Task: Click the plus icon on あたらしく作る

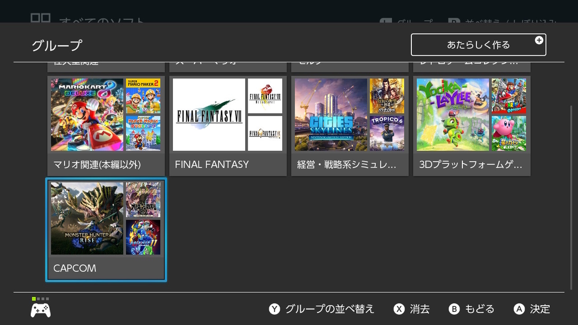Action: click(539, 40)
